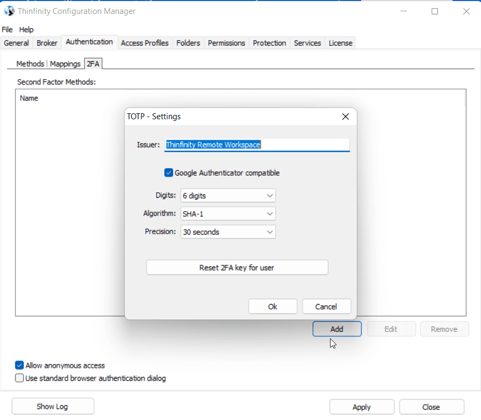Screen dimensions: 481x420
Task: Open the Help menu
Action: click(26, 30)
